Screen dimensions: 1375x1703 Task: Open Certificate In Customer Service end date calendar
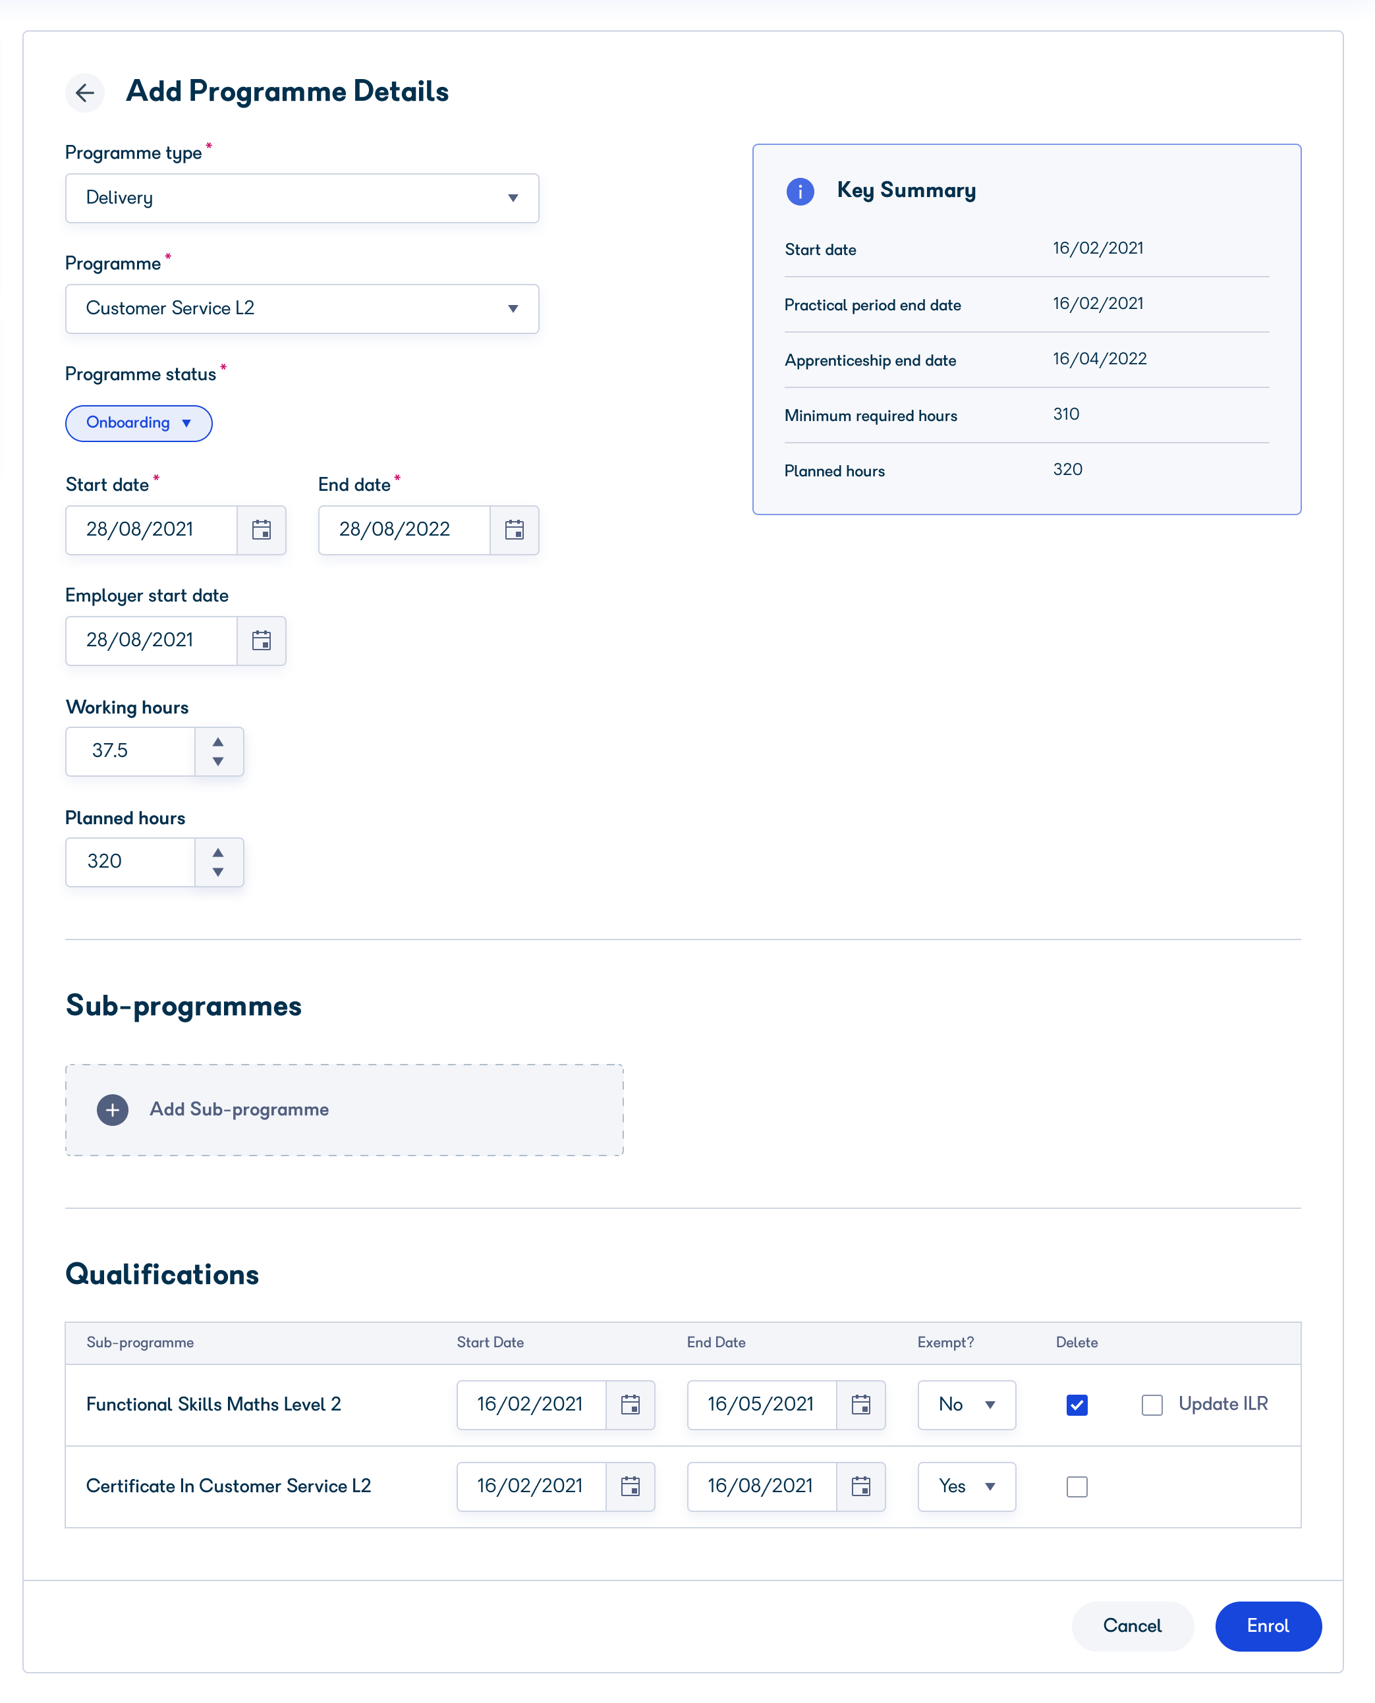coord(860,1486)
